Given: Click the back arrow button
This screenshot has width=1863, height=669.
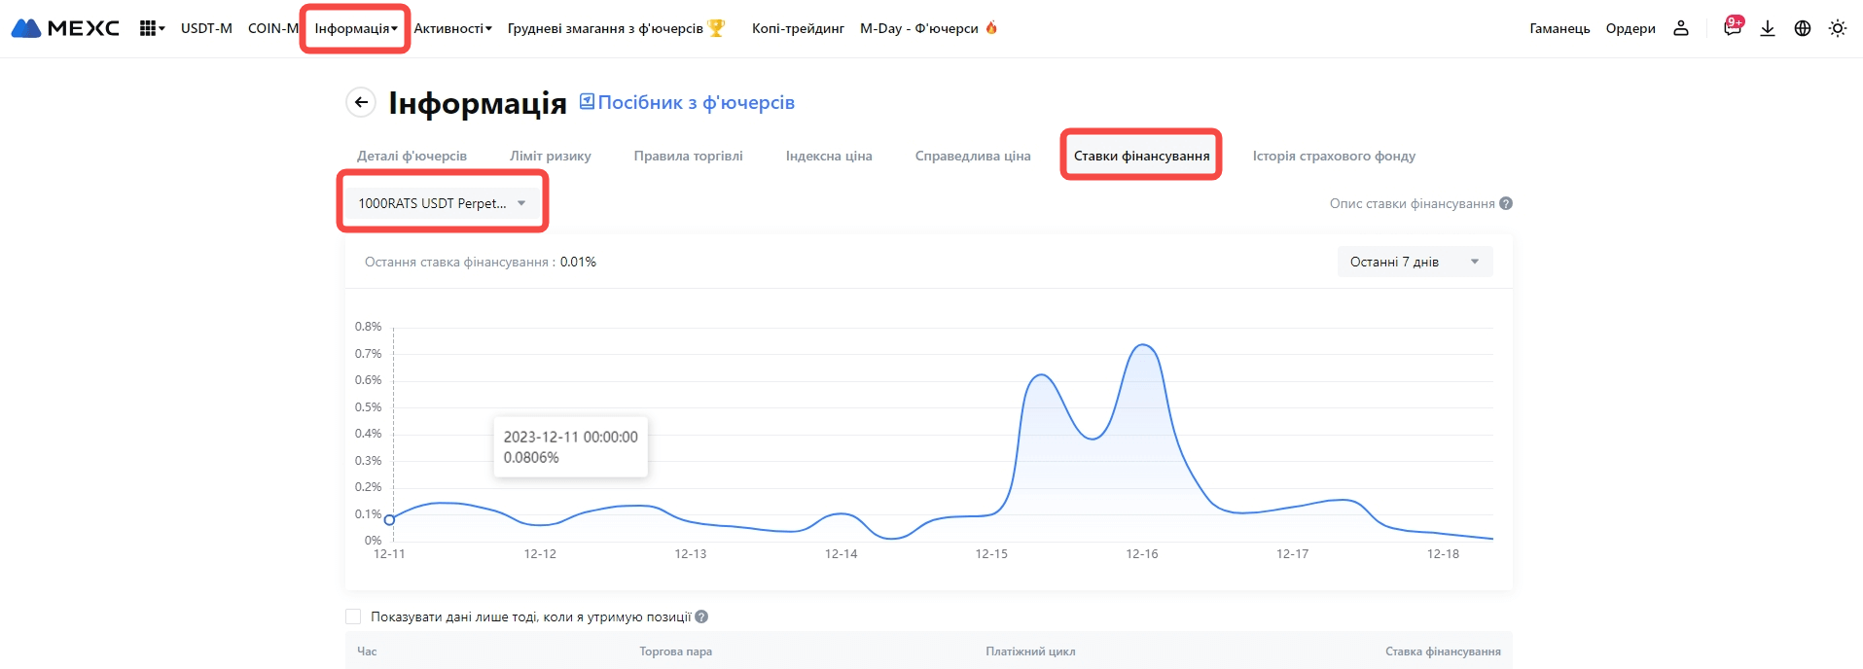Looking at the screenshot, I should (361, 102).
